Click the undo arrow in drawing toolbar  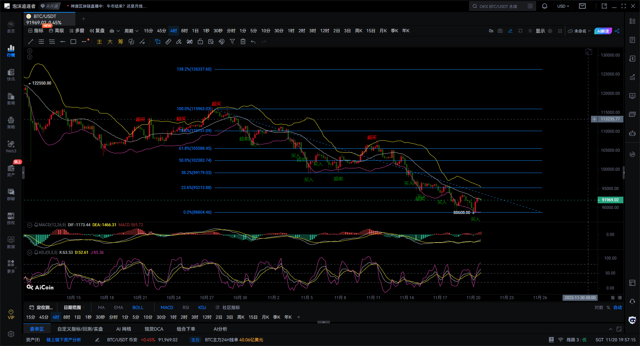(x=253, y=42)
